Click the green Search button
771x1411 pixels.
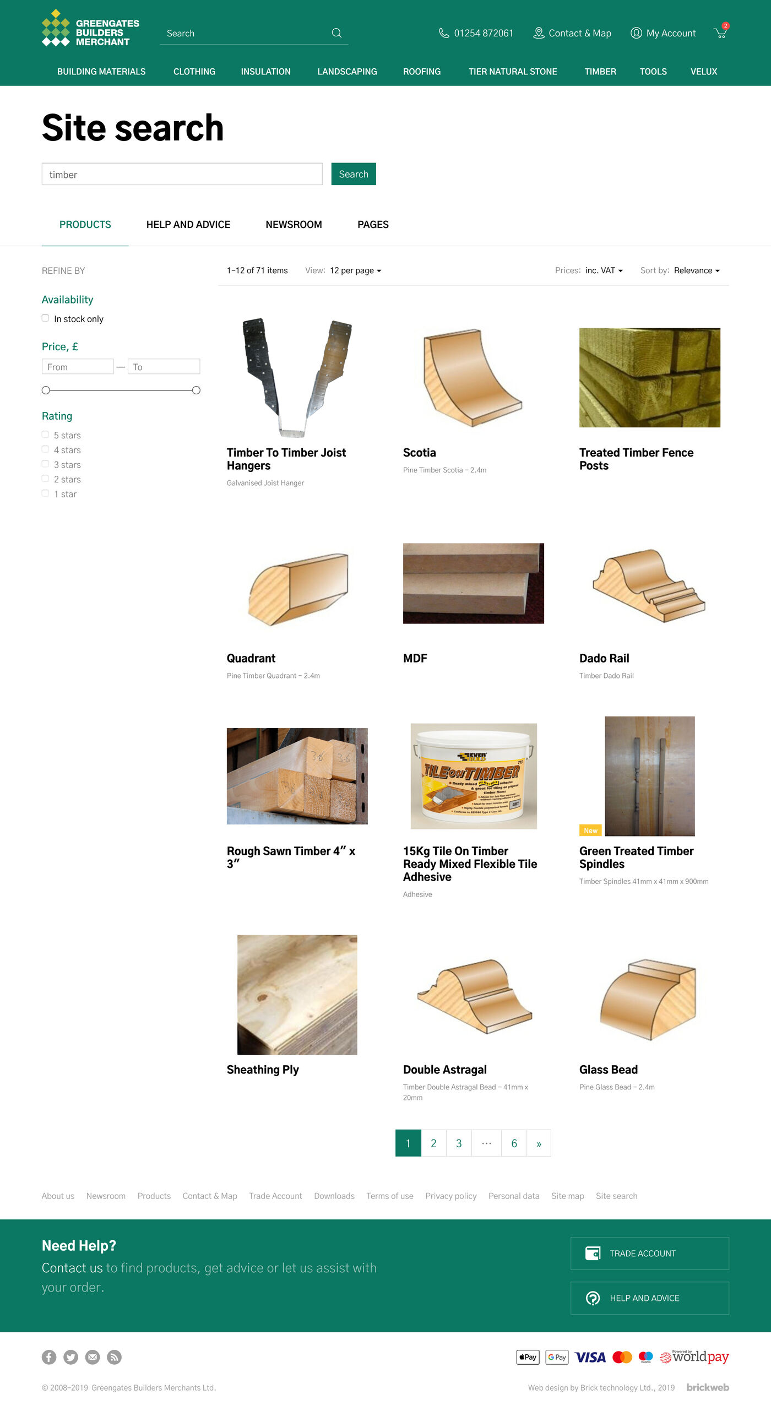pos(354,174)
